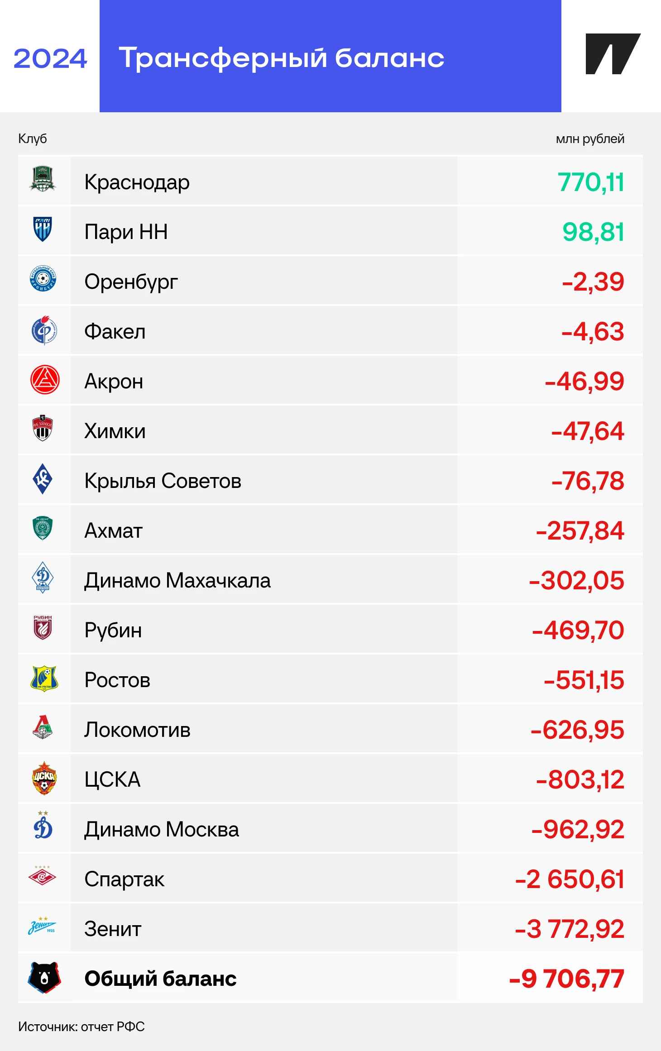
Task: Click the yellow-blue Rostov emblem
Action: point(44,678)
